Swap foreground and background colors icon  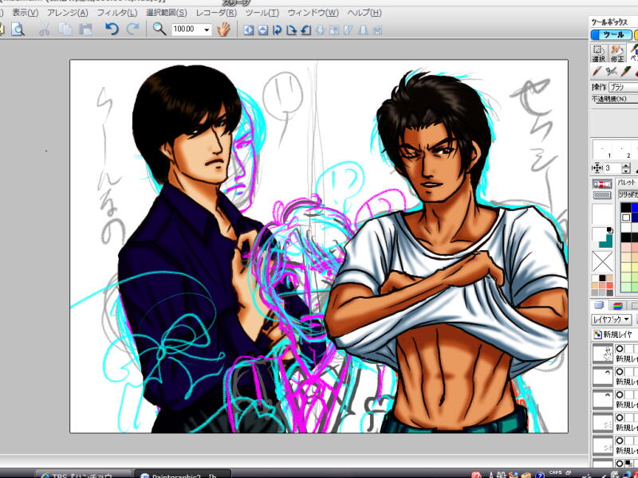(609, 230)
